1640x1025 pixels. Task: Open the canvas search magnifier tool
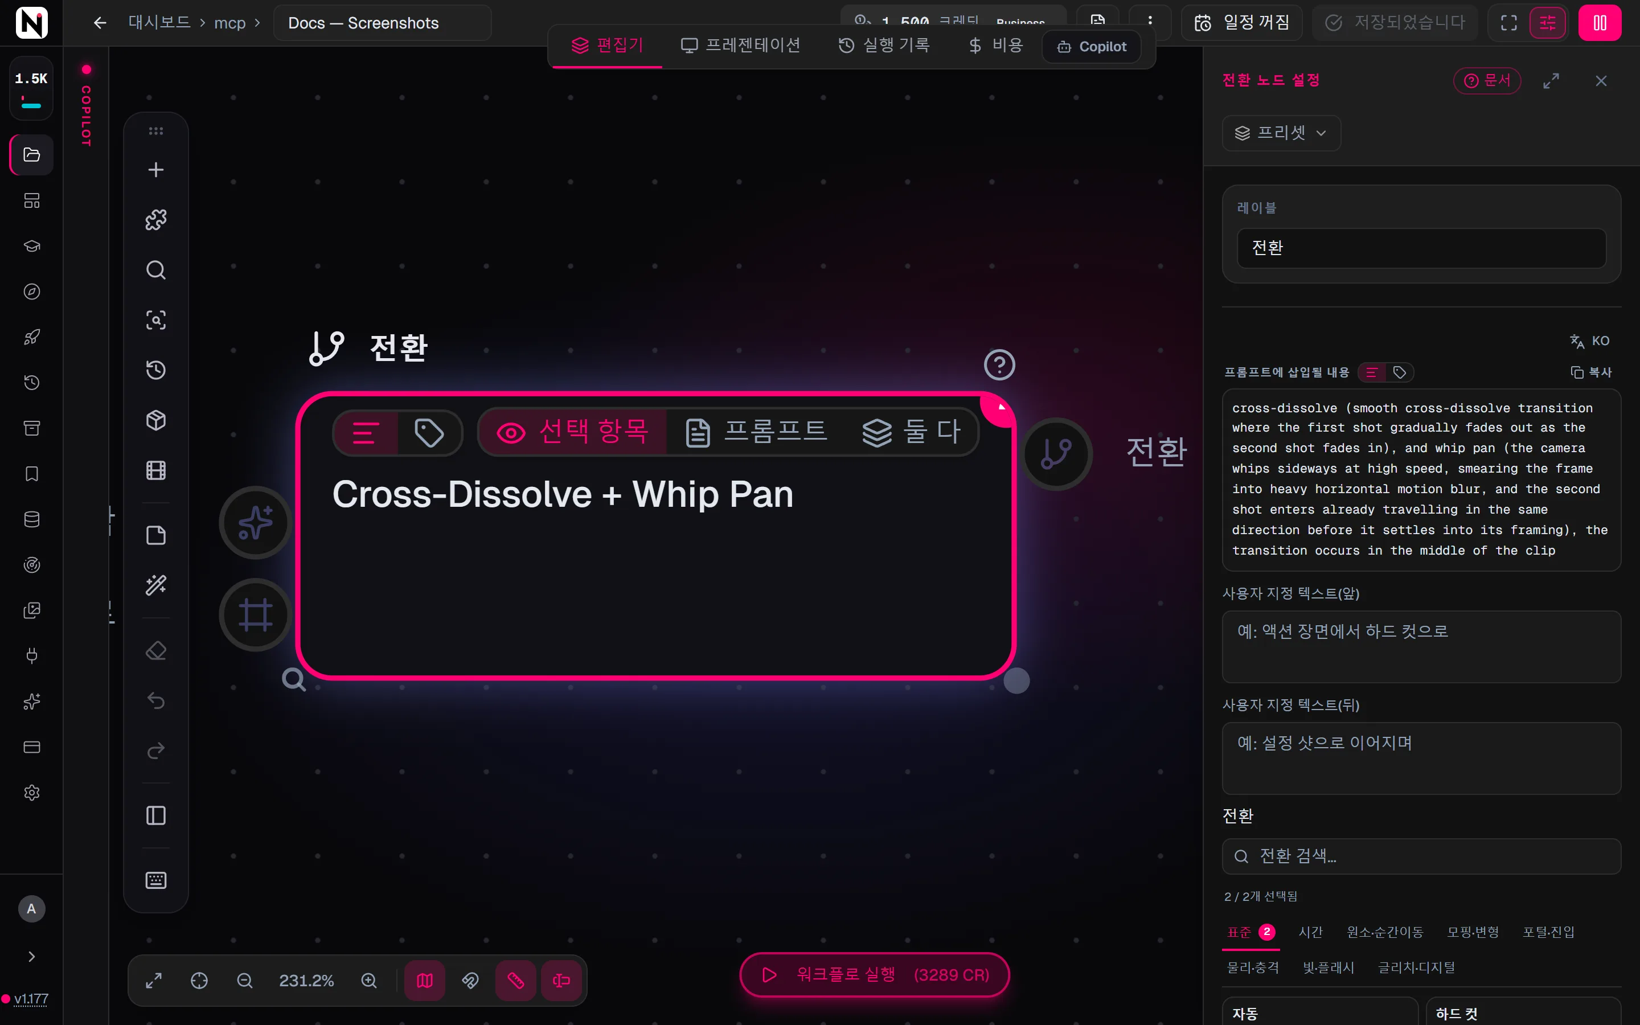coord(156,270)
